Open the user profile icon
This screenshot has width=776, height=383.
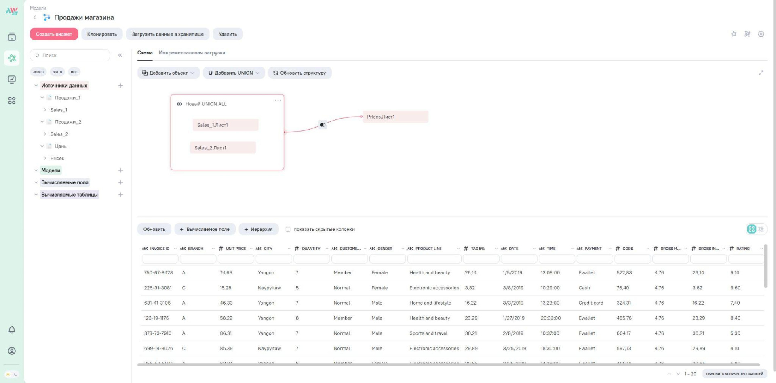(12, 351)
